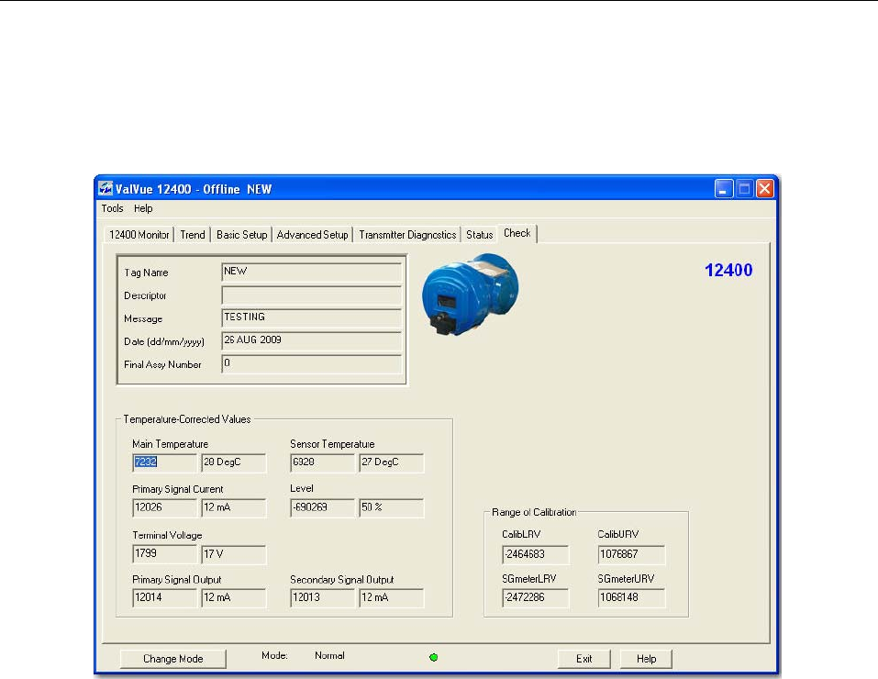Click the Exit button
This screenshot has width=878, height=679.
[x=584, y=659]
